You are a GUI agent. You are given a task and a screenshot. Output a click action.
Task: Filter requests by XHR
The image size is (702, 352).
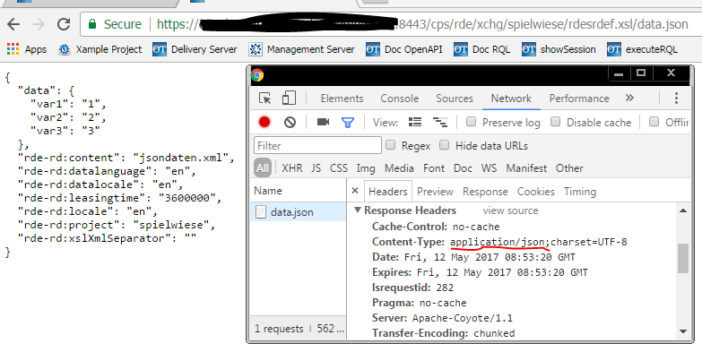point(292,168)
